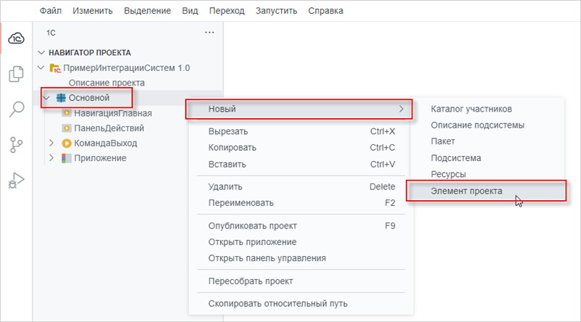Open the Explorer files icon
The image size is (581, 322).
click(x=16, y=74)
